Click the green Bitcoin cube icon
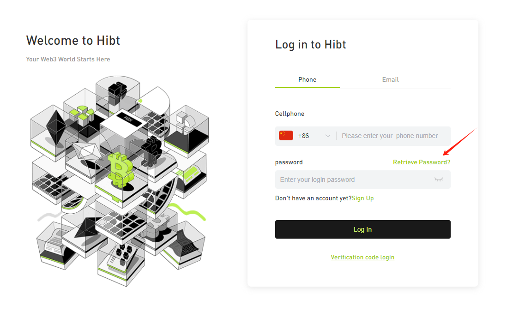 tap(121, 170)
